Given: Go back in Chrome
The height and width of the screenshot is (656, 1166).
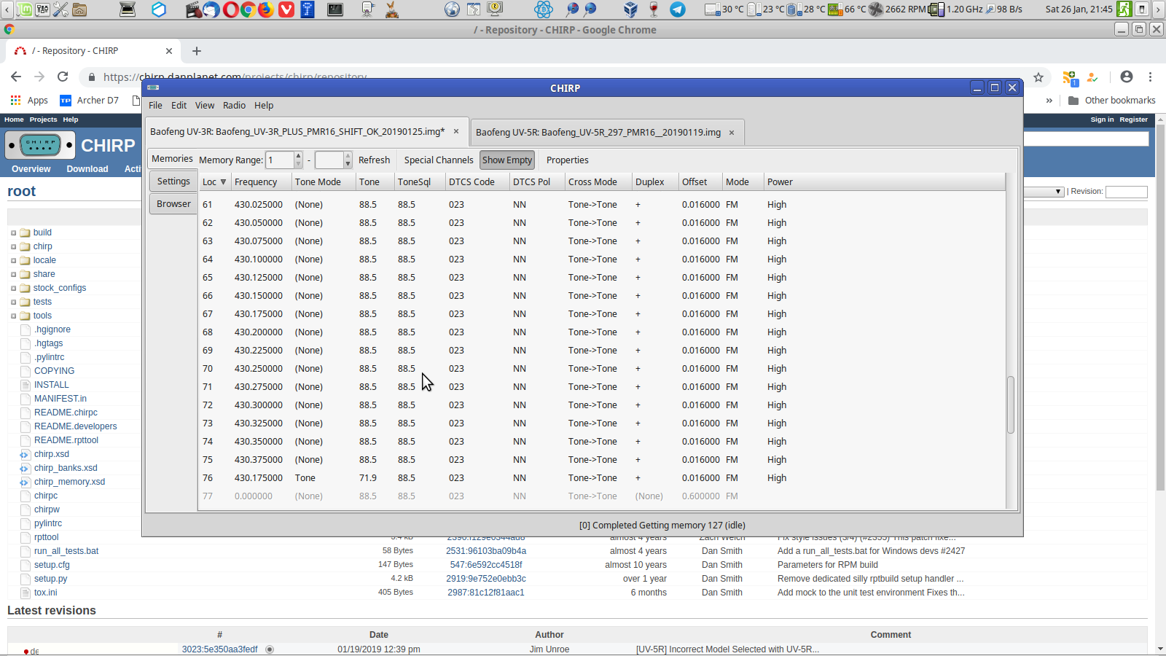Looking at the screenshot, I should (16, 77).
